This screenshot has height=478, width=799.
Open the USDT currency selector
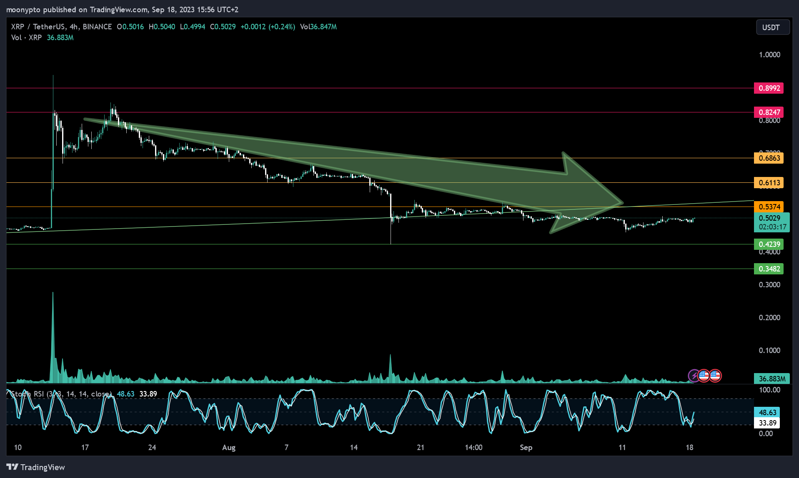[x=773, y=27]
